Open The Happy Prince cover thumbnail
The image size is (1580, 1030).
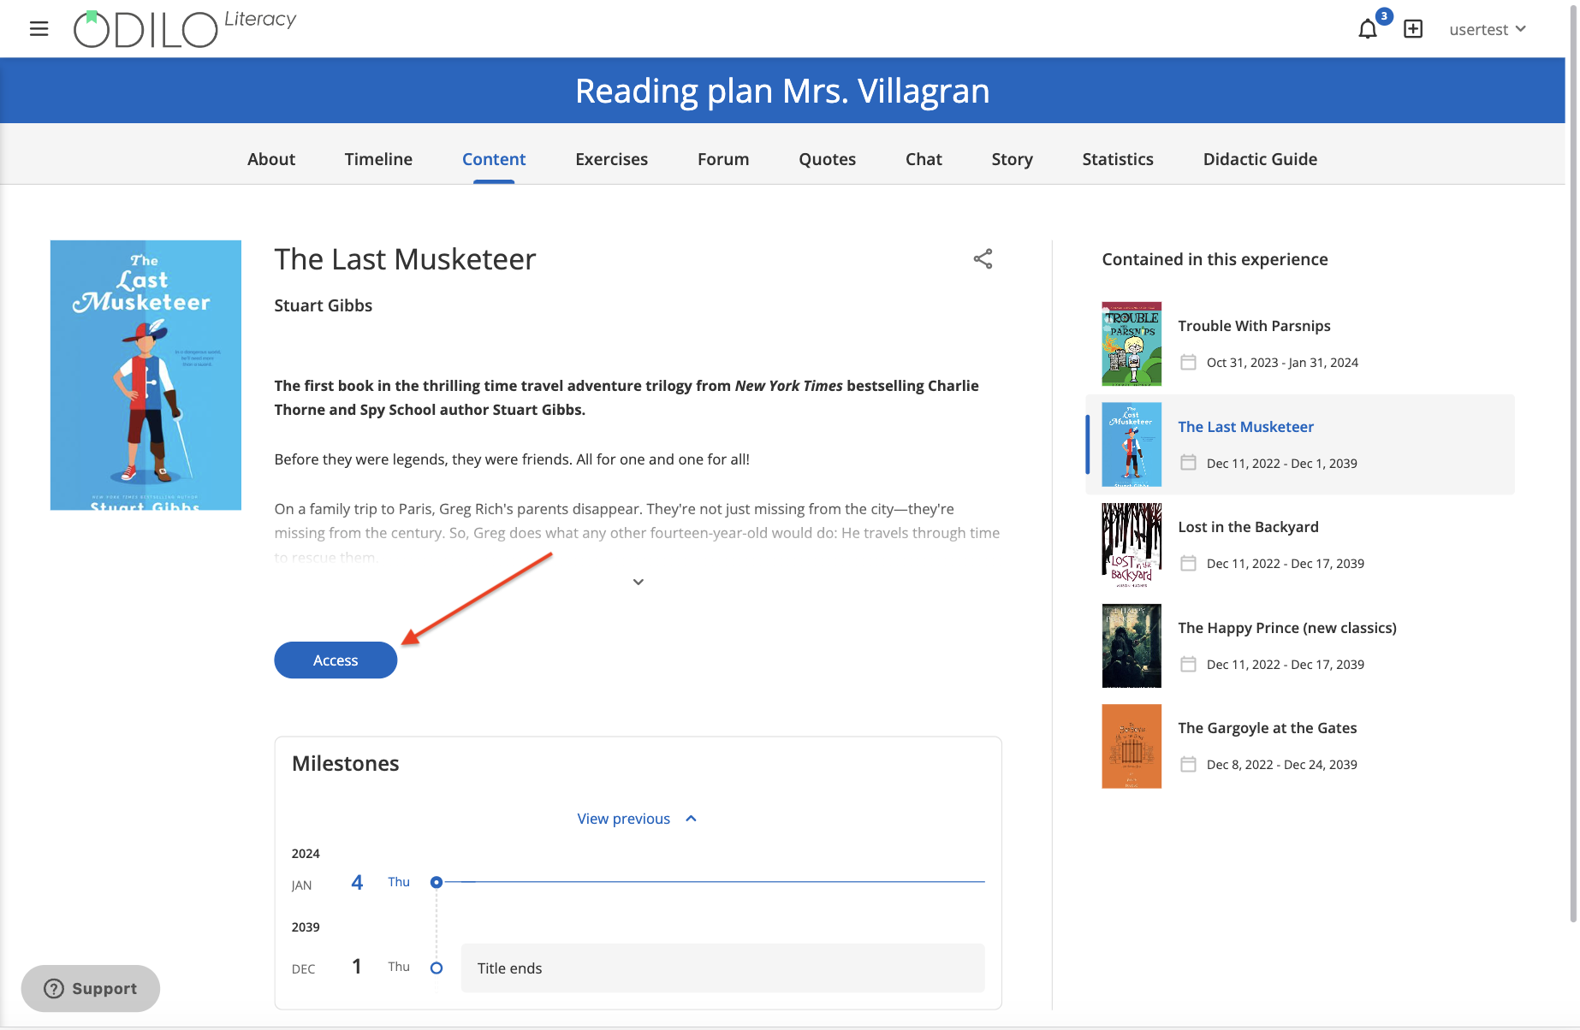pyautogui.click(x=1132, y=646)
